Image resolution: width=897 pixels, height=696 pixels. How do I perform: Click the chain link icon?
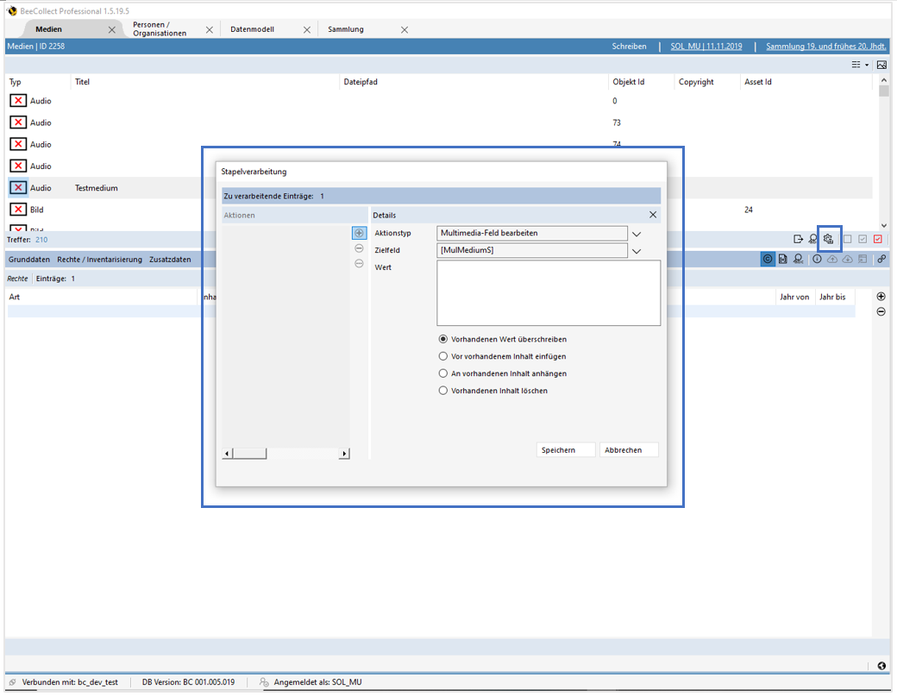pyautogui.click(x=881, y=259)
